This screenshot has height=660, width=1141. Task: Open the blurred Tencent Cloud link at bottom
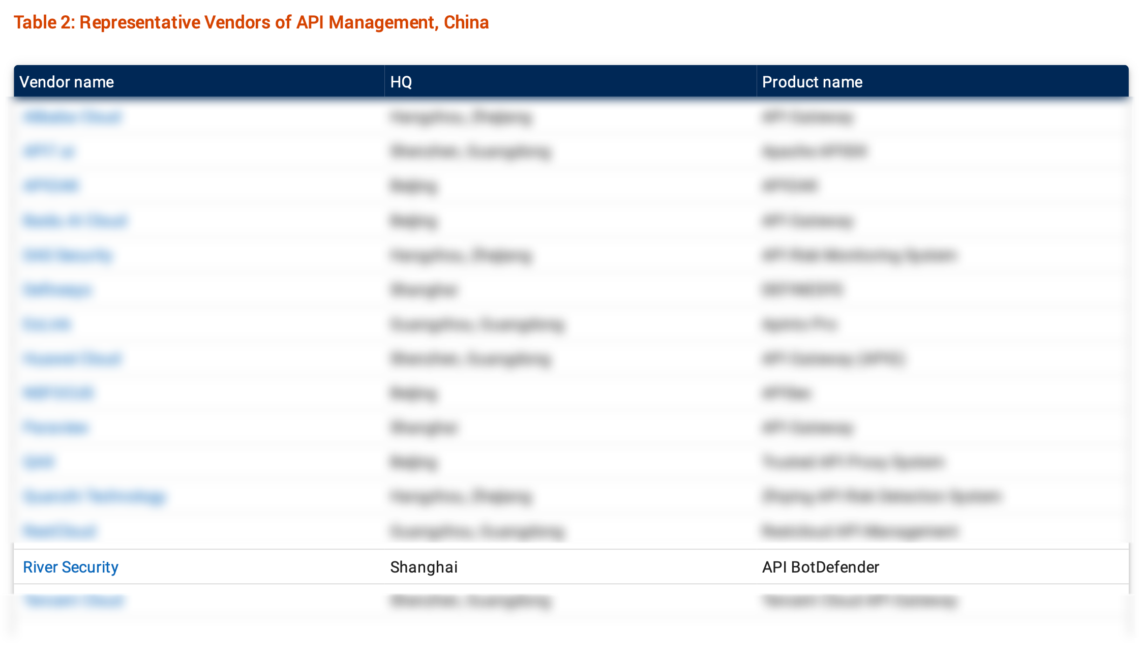(74, 601)
